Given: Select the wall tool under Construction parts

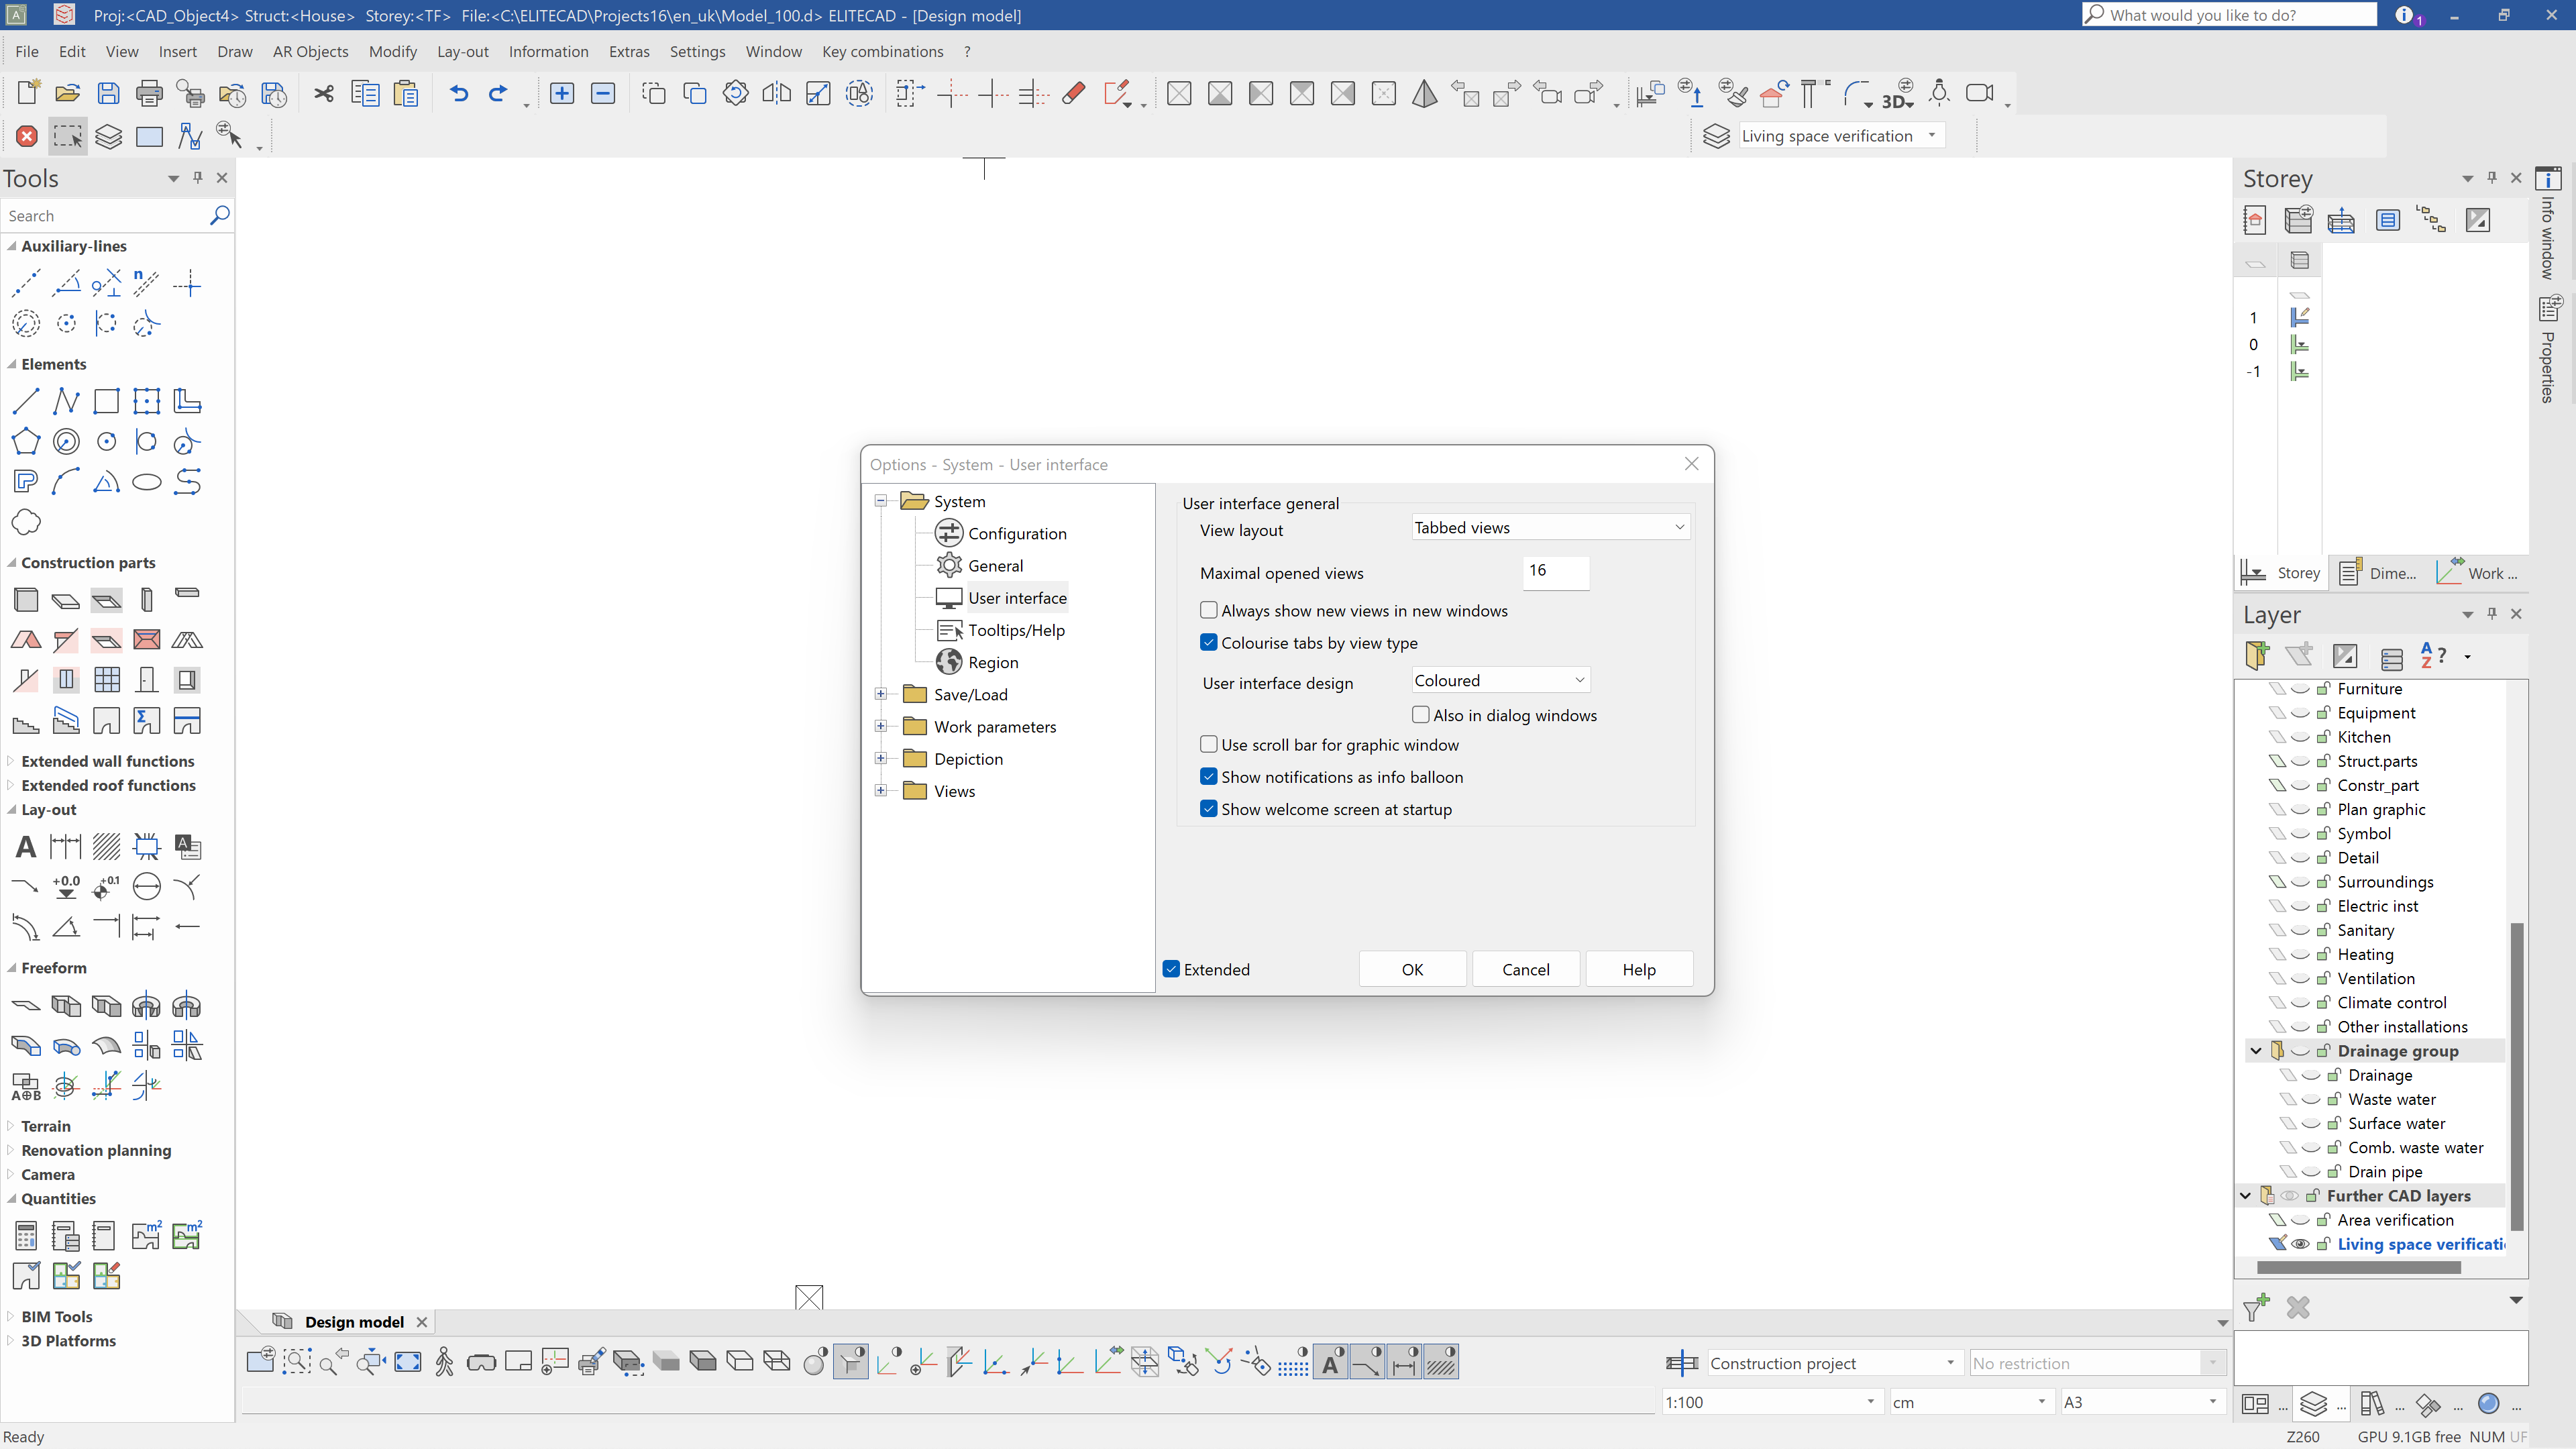Looking at the screenshot, I should pyautogui.click(x=25, y=599).
